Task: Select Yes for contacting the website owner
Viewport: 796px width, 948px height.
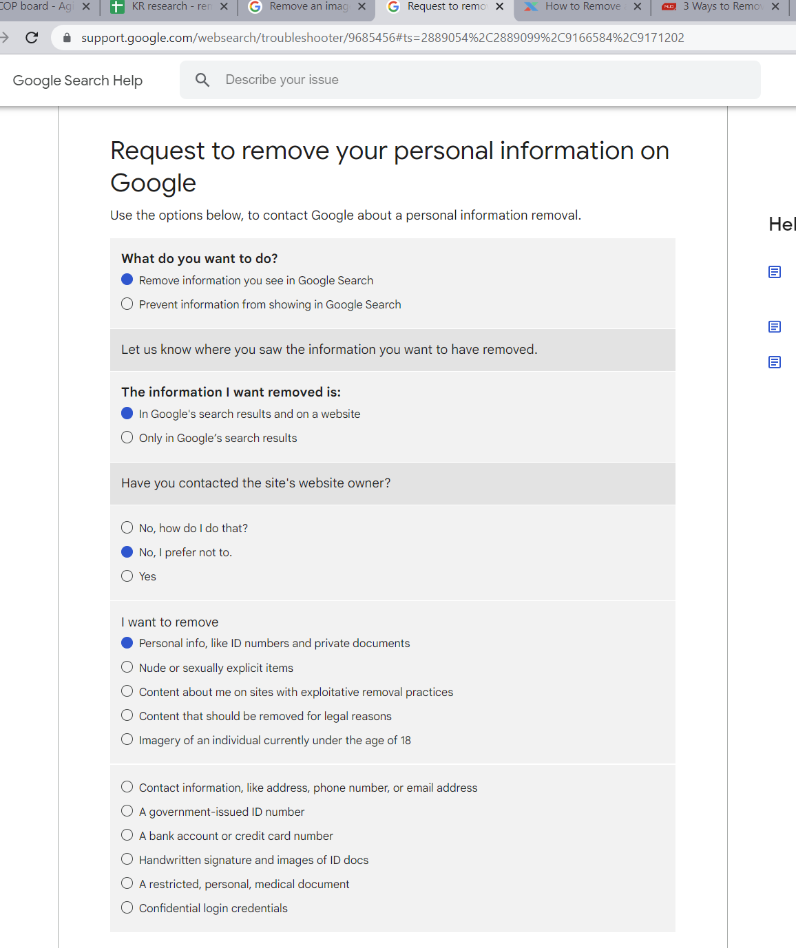Action: (x=127, y=575)
